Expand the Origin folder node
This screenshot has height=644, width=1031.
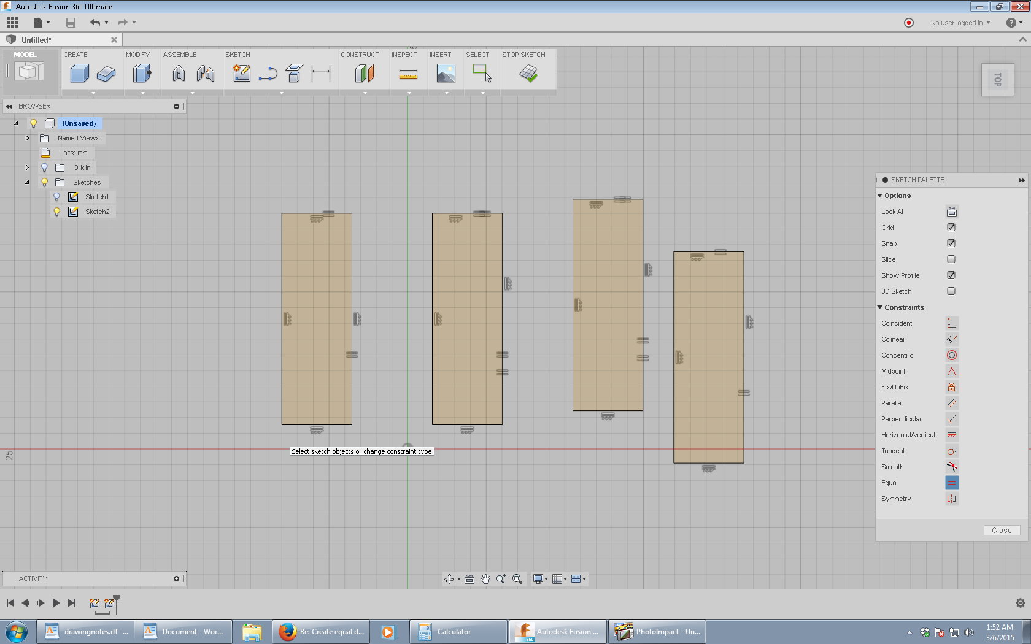(x=27, y=167)
